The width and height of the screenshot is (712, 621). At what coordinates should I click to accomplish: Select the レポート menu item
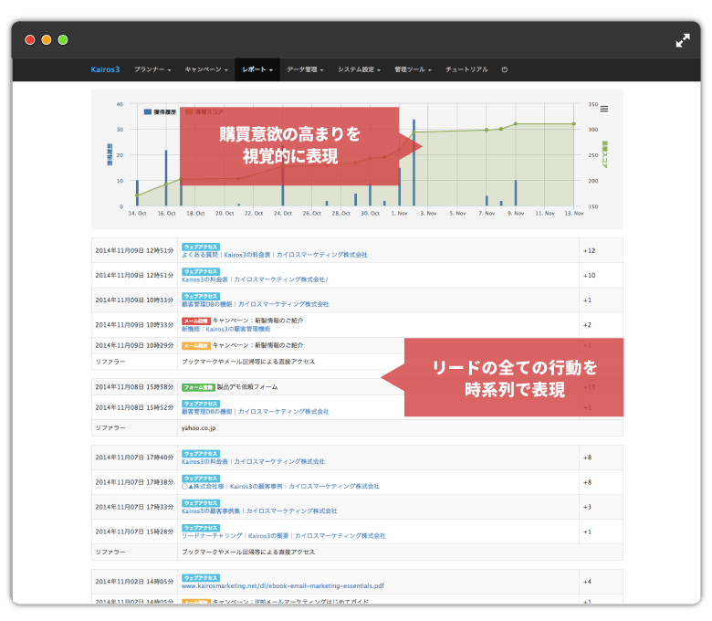pos(257,69)
